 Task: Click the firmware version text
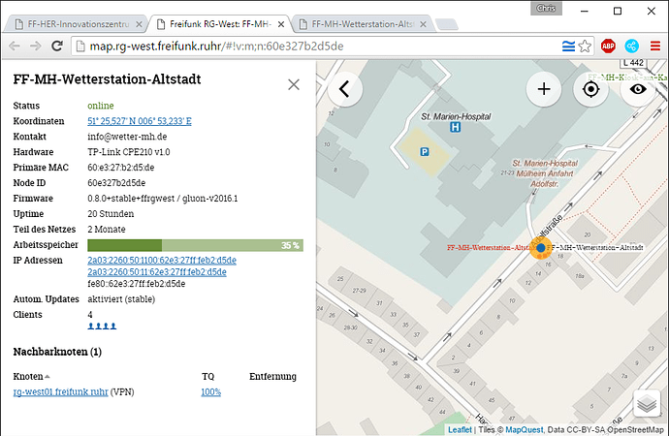[163, 199]
